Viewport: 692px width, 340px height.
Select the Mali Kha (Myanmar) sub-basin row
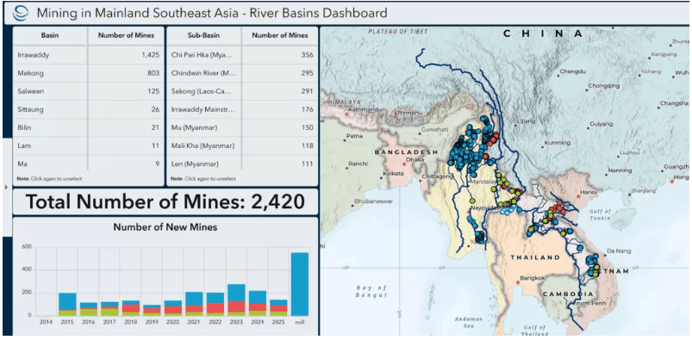point(242,145)
